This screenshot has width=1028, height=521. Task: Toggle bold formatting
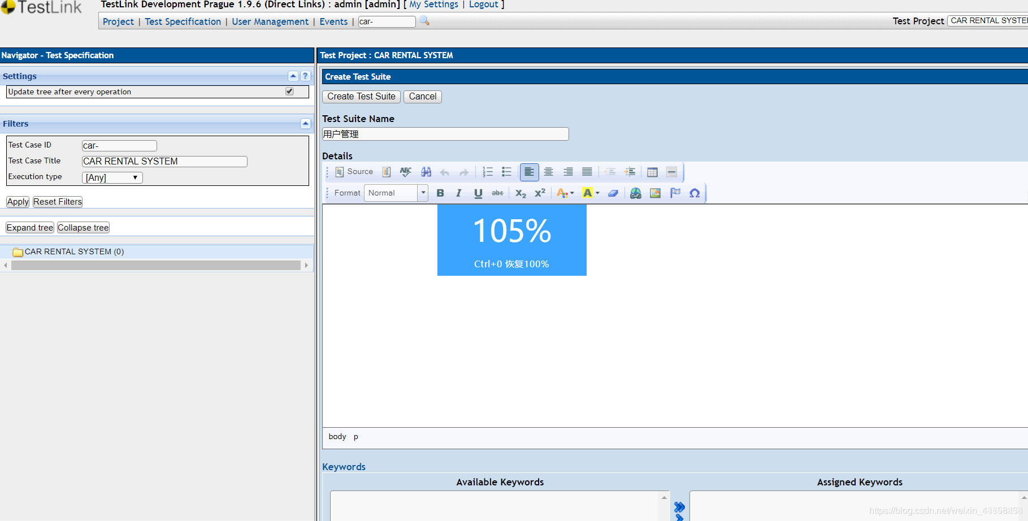[440, 193]
